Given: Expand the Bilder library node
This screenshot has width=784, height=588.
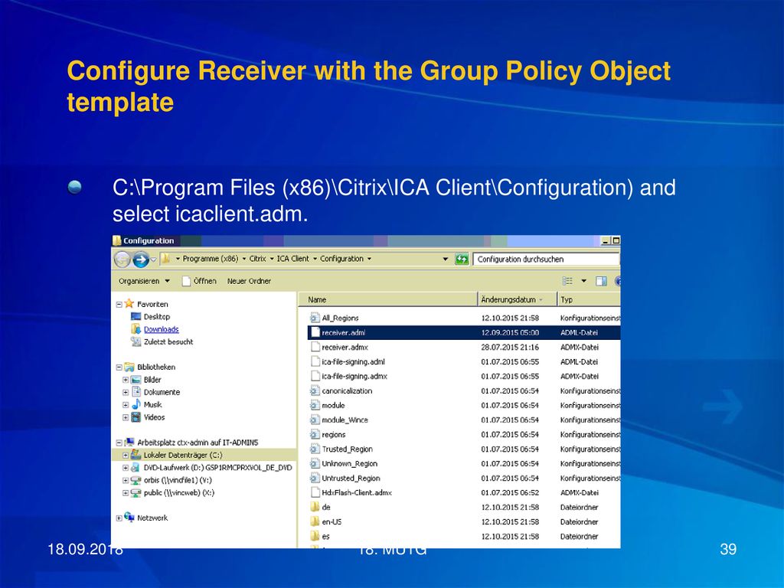Looking at the screenshot, I should pos(126,380).
